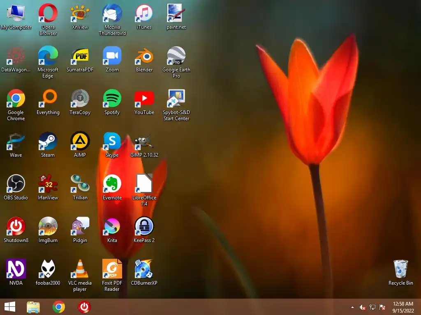Click the Evernote elephant icon
The height and width of the screenshot is (315, 421).
tap(112, 183)
